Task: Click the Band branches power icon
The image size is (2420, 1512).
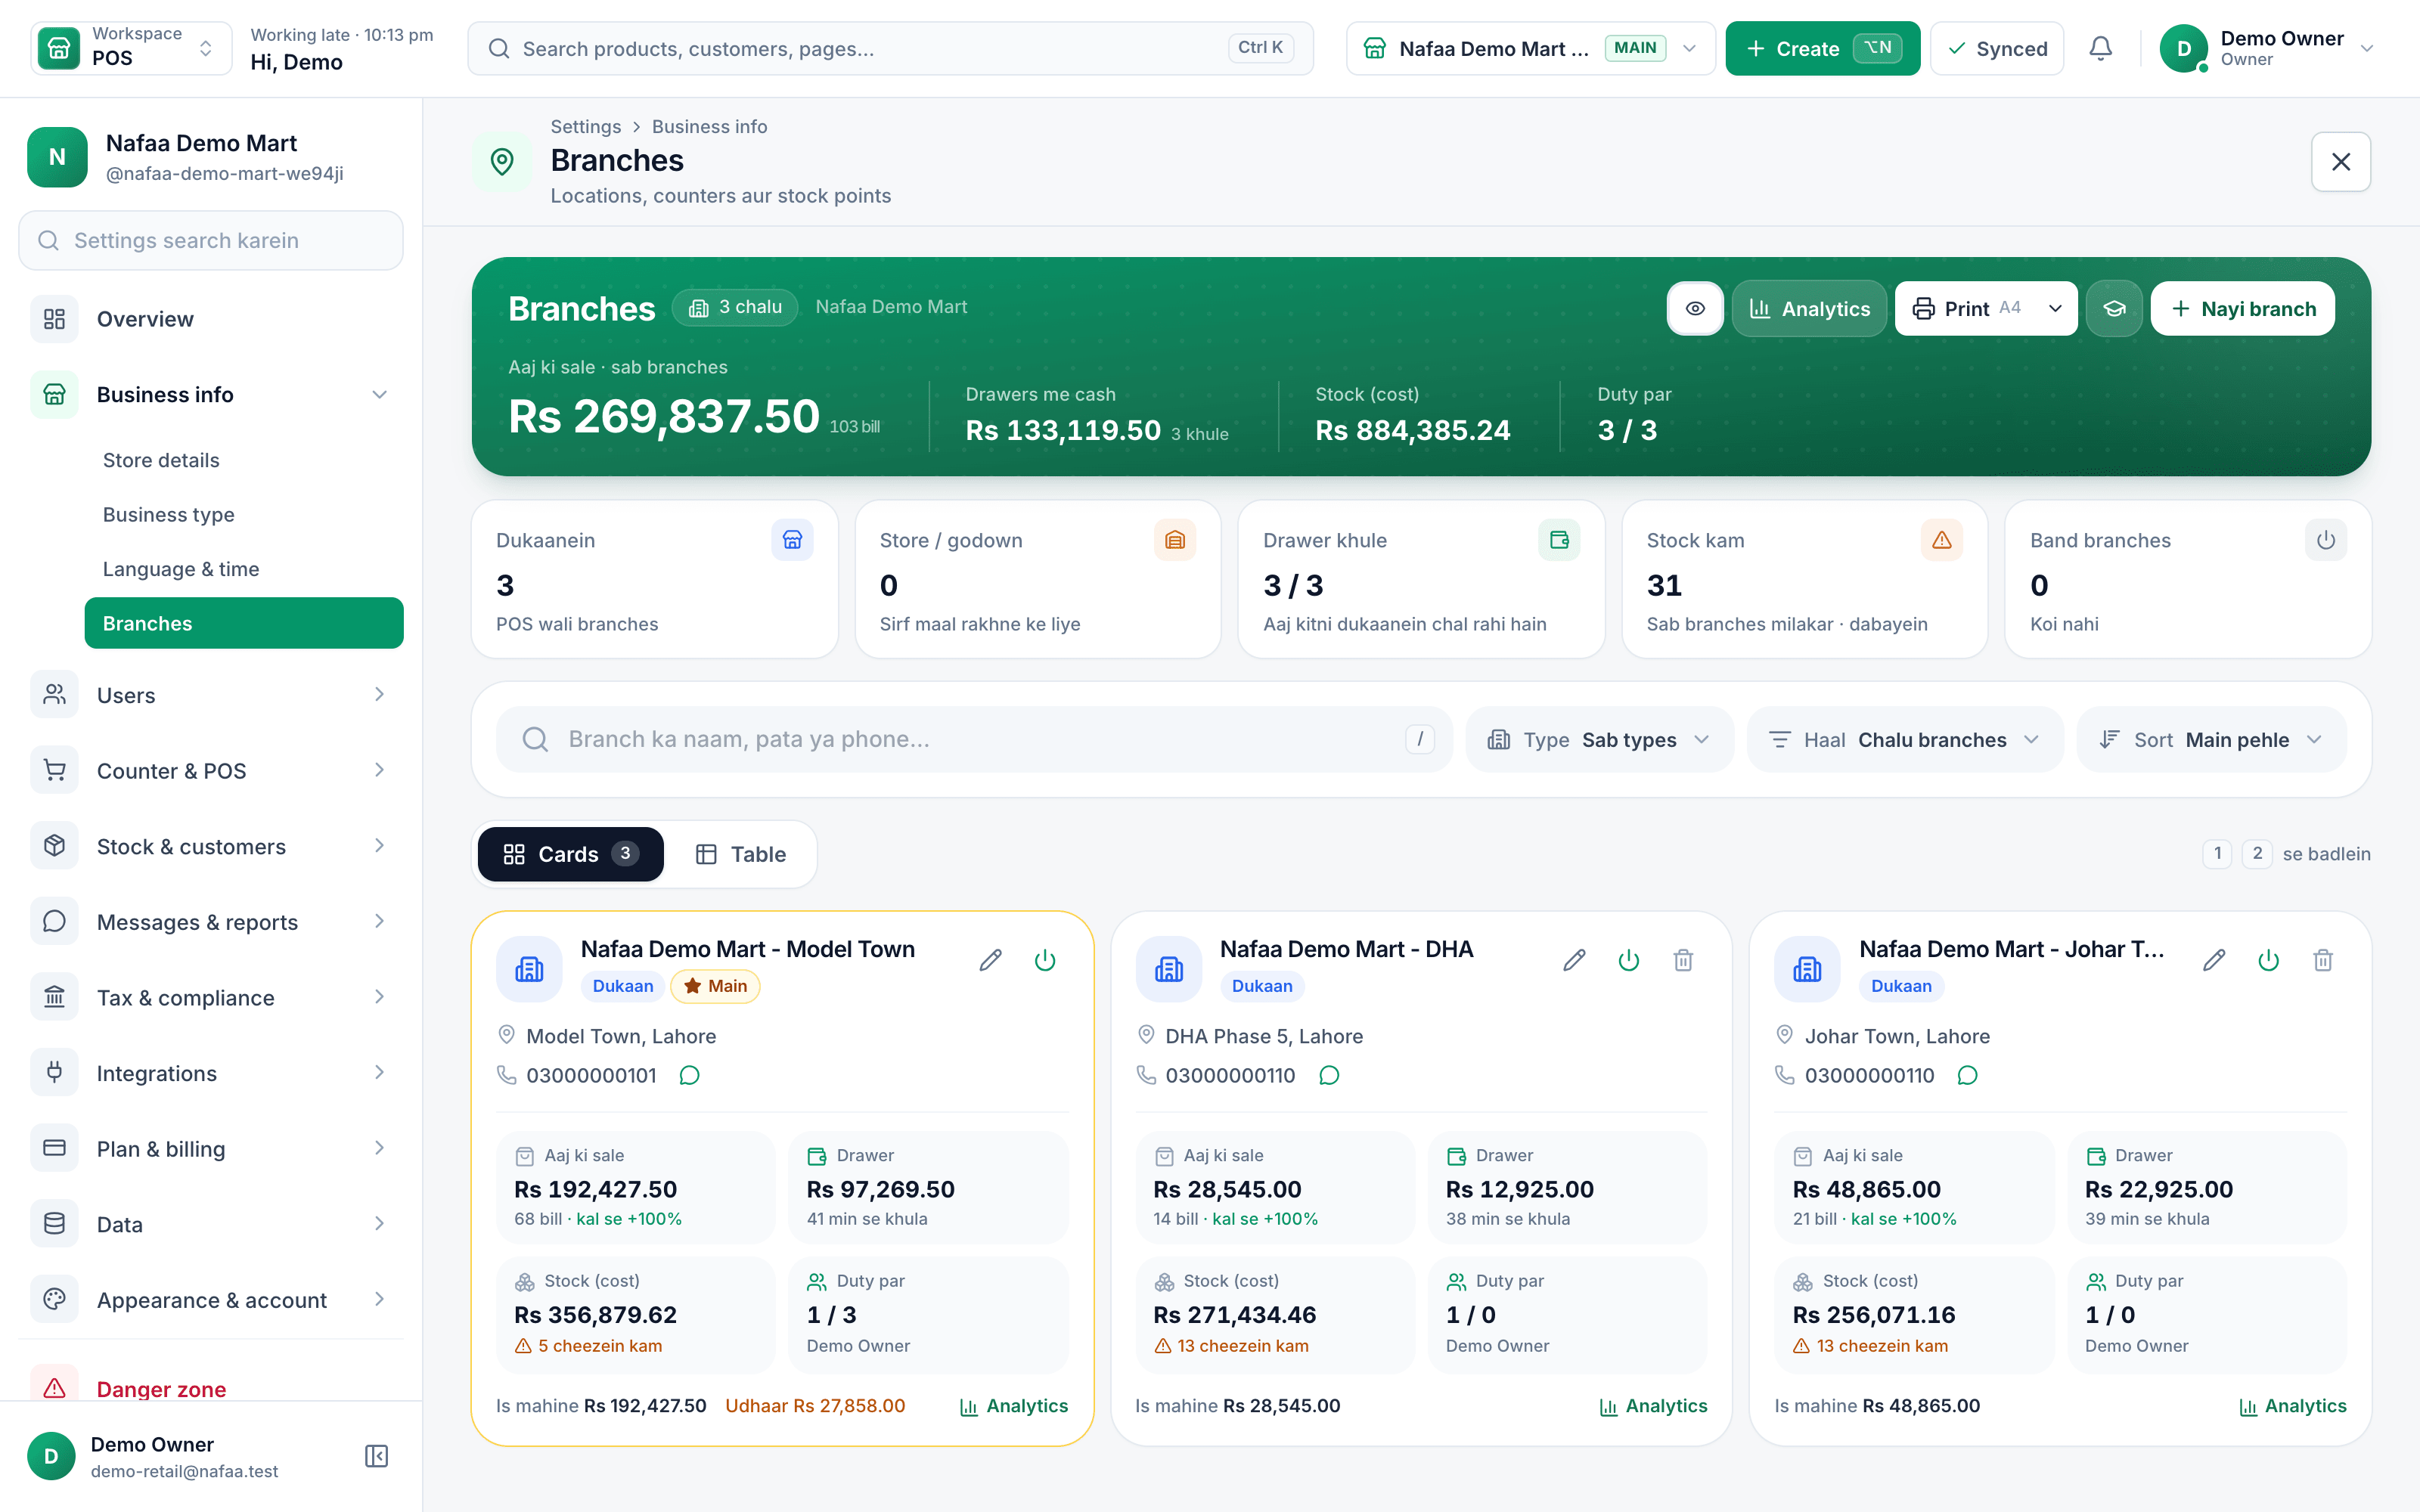Action: [x=2325, y=540]
